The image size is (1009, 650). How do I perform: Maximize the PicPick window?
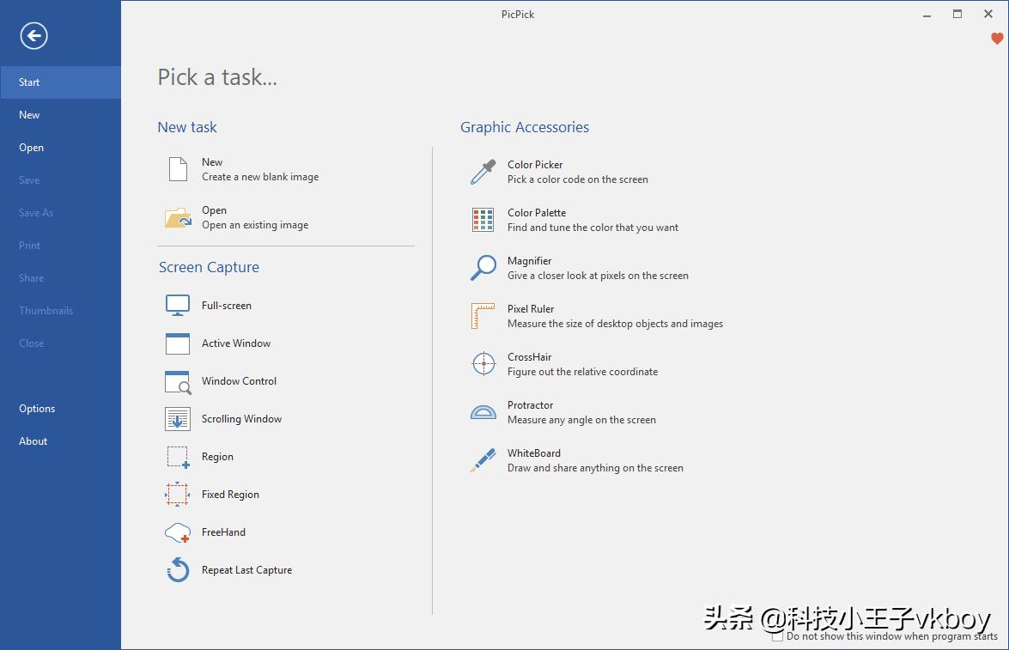click(x=957, y=14)
